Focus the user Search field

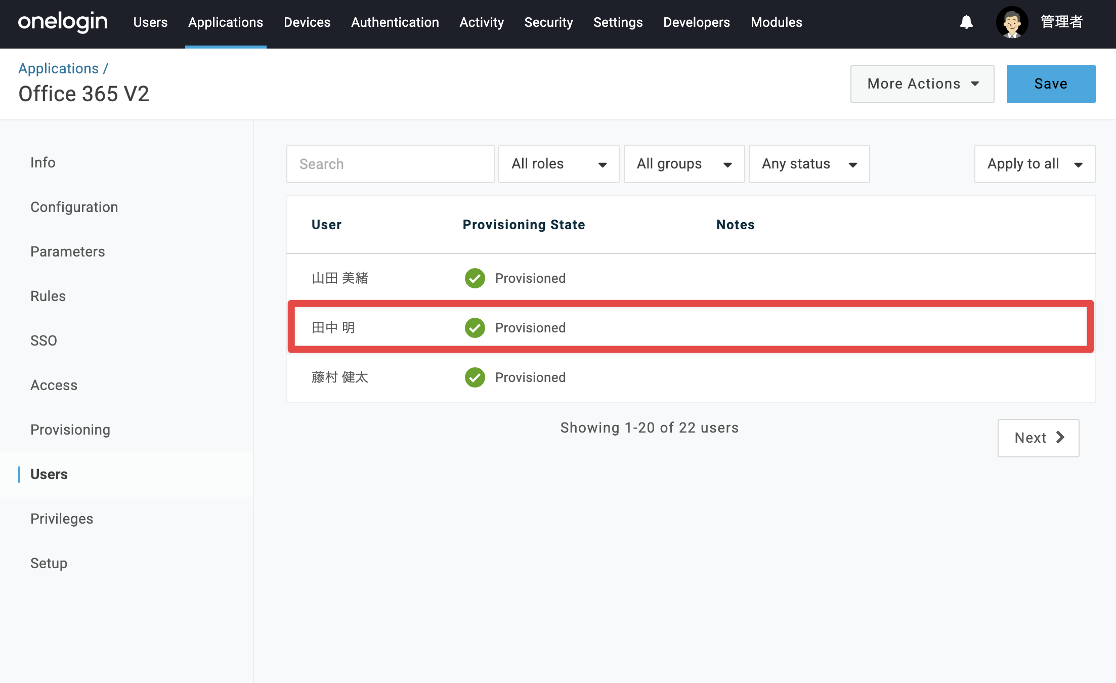point(390,164)
